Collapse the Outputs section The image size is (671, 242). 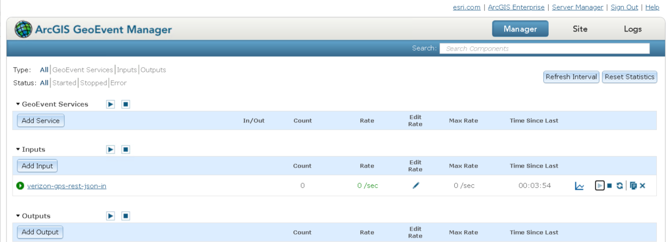point(18,216)
